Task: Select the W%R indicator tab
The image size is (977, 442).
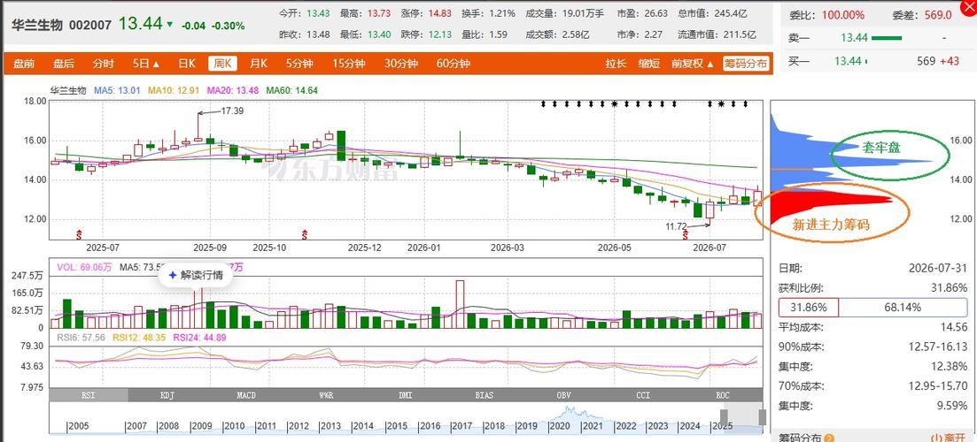Action: point(326,395)
